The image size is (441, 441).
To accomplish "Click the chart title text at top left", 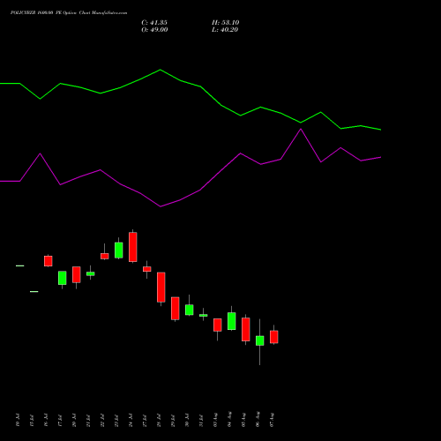I will coord(69,13).
